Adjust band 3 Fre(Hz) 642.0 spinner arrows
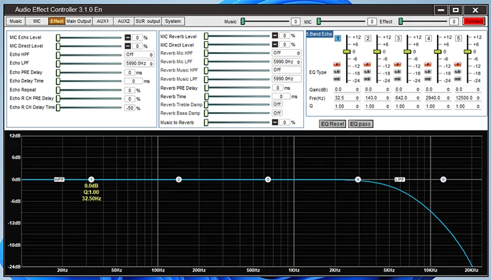Viewport: 491px width, 280px height. 418,98
